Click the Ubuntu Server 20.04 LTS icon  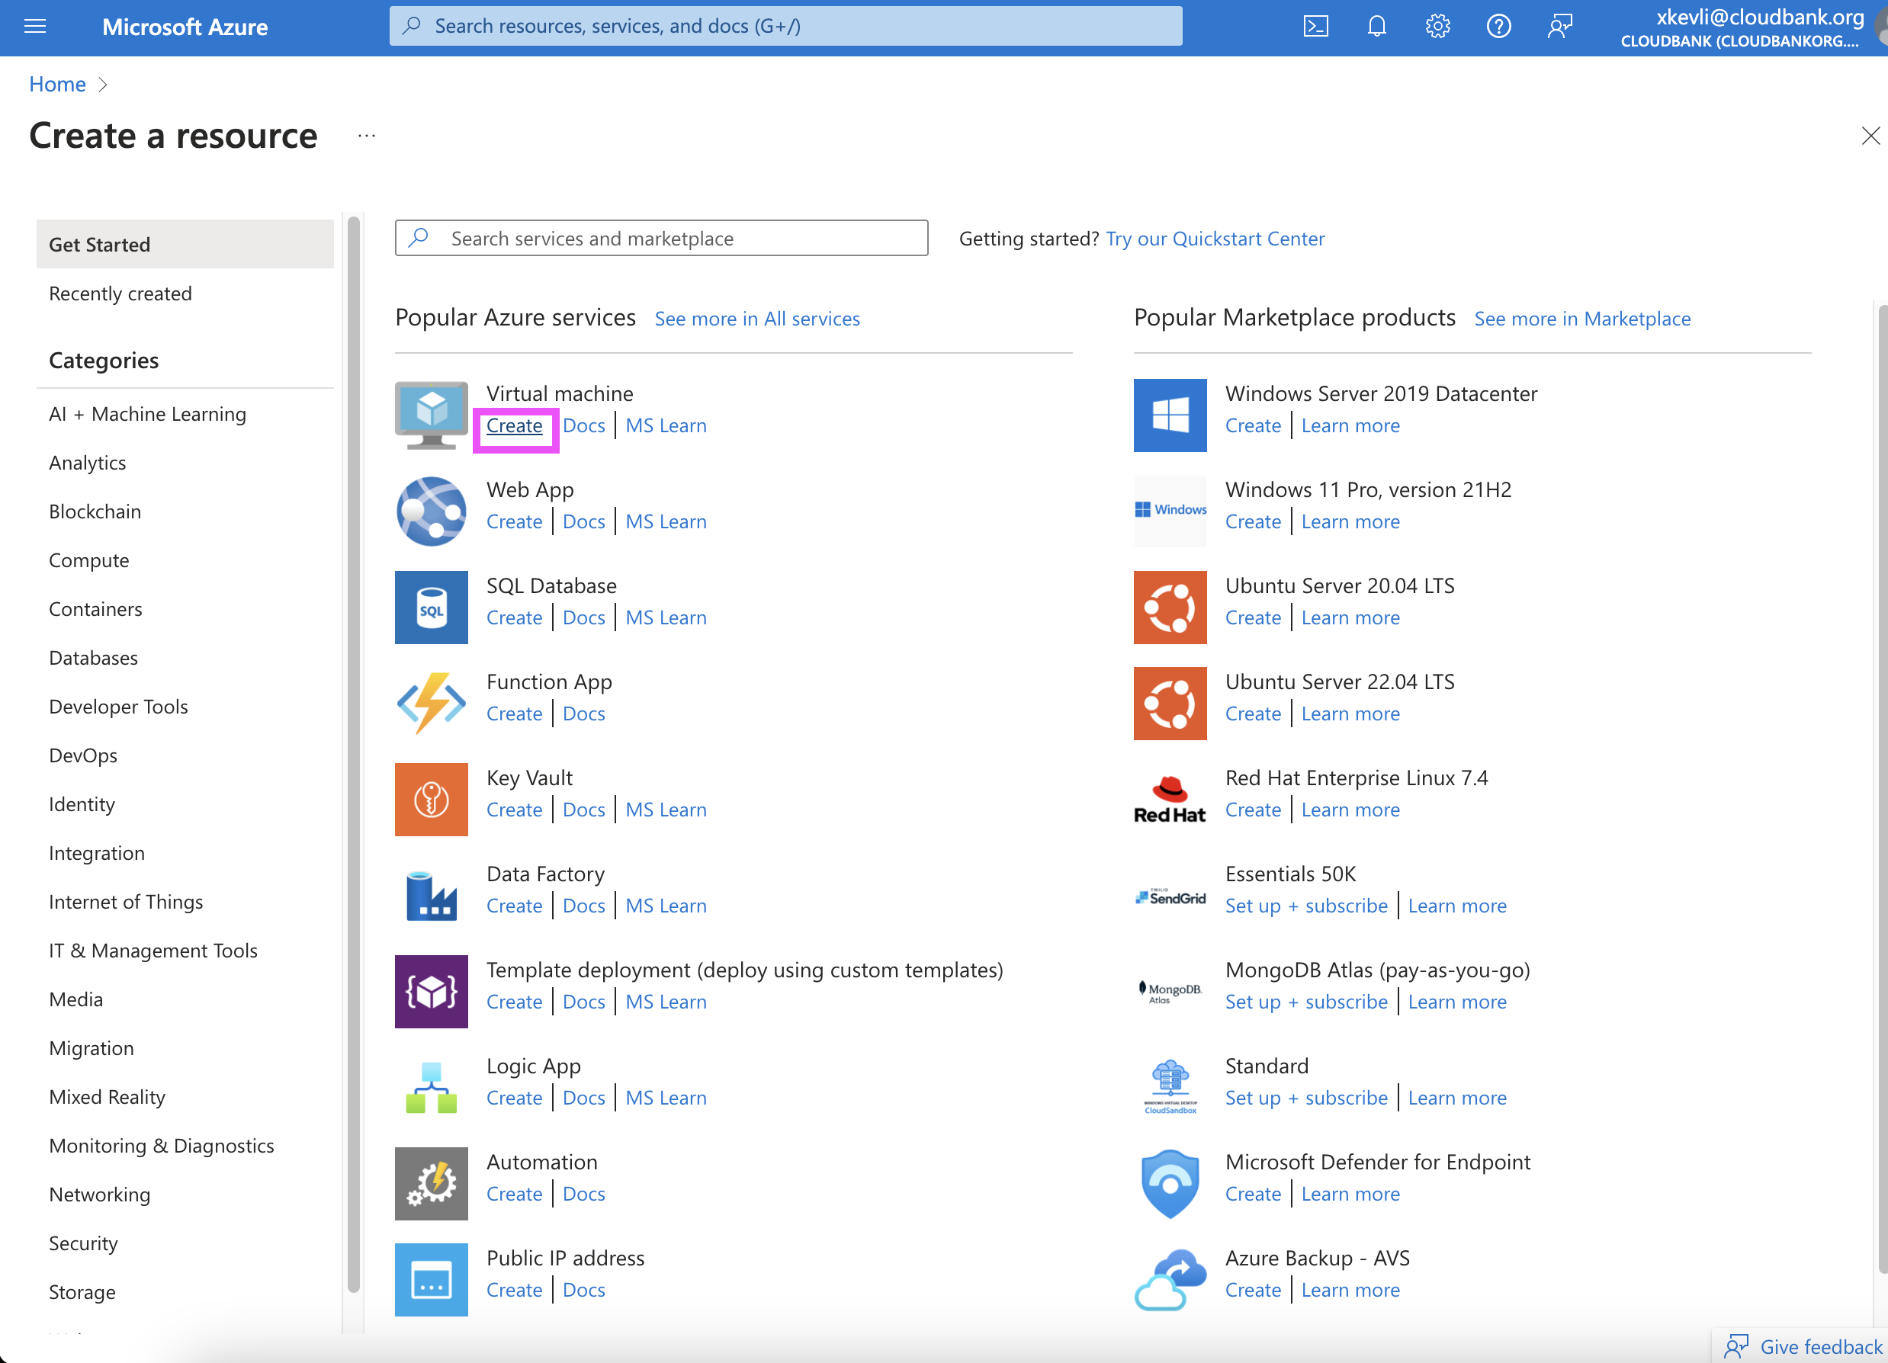[x=1170, y=608]
